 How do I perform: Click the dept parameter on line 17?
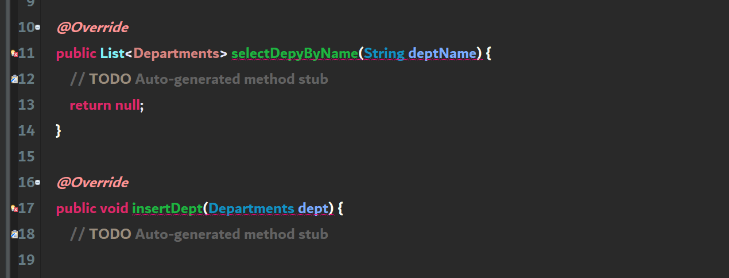click(313, 208)
